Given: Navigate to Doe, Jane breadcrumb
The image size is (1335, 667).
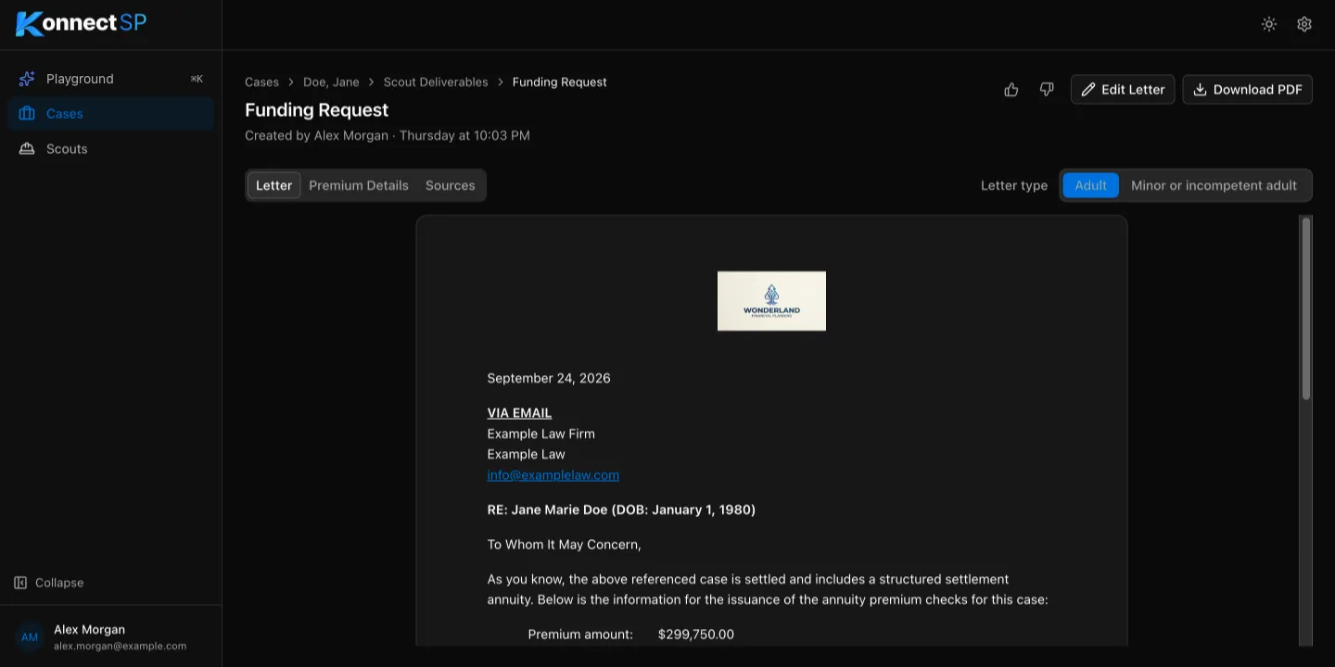Looking at the screenshot, I should [x=331, y=82].
